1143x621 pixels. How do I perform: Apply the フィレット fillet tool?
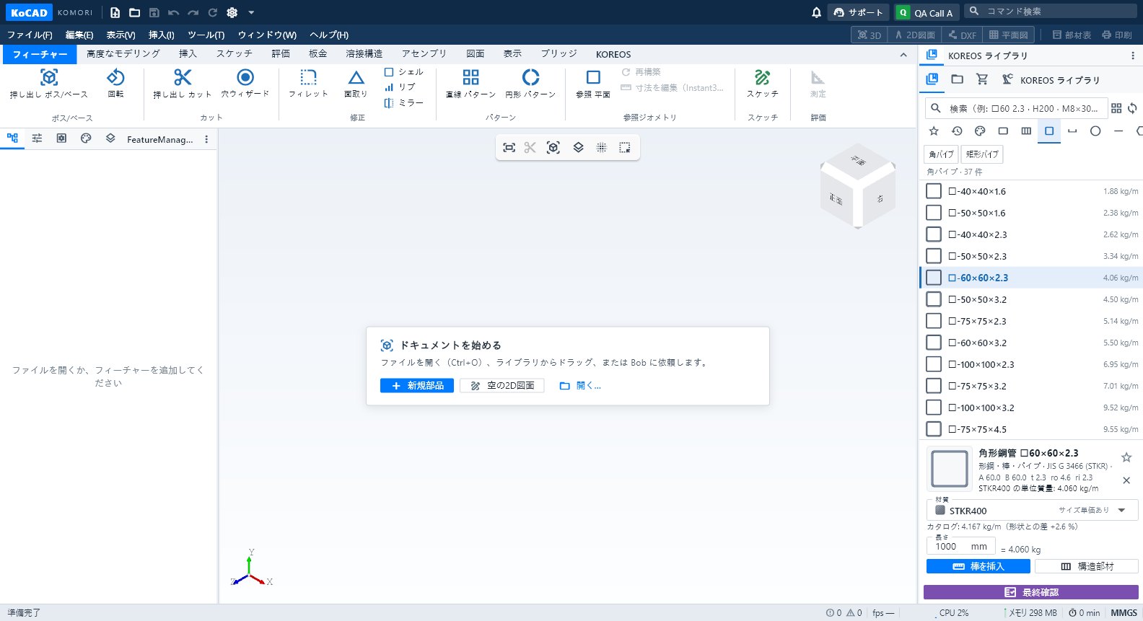tap(308, 84)
